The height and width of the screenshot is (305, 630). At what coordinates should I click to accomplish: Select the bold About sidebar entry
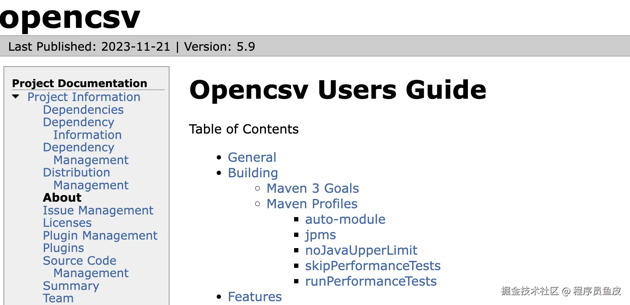[62, 198]
